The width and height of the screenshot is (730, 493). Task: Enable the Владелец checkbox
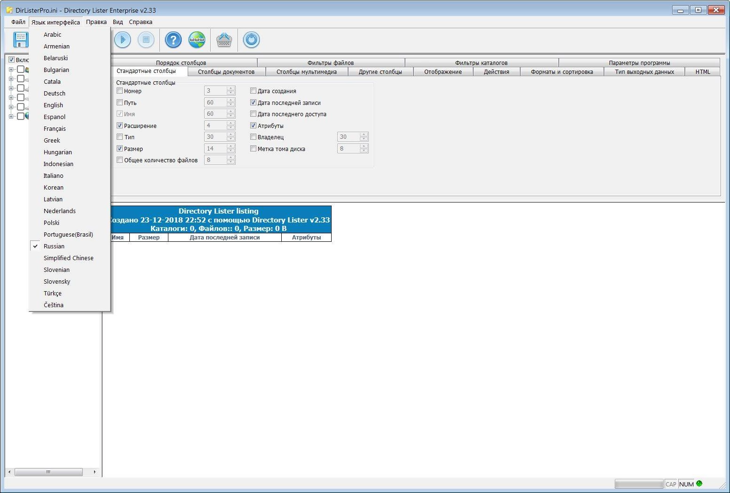pyautogui.click(x=253, y=137)
